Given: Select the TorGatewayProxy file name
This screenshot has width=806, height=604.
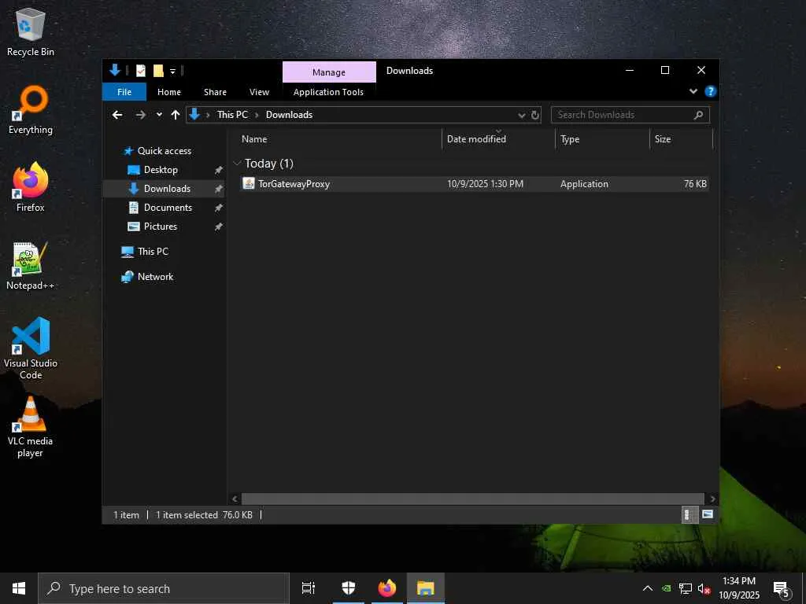Looking at the screenshot, I should [x=294, y=184].
